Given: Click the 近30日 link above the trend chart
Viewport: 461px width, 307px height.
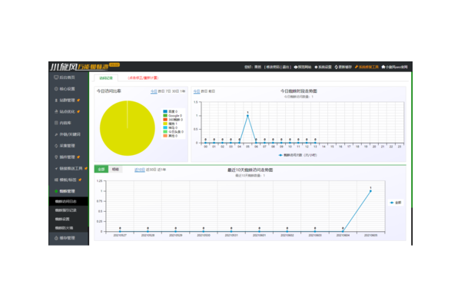Looking at the screenshot, I should [x=151, y=169].
